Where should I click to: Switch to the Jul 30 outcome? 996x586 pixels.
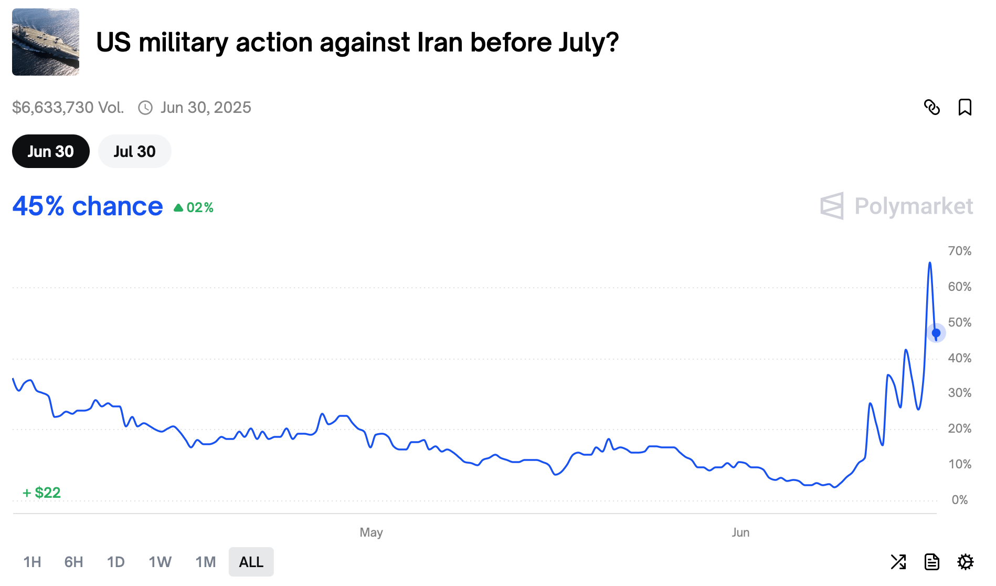click(134, 151)
